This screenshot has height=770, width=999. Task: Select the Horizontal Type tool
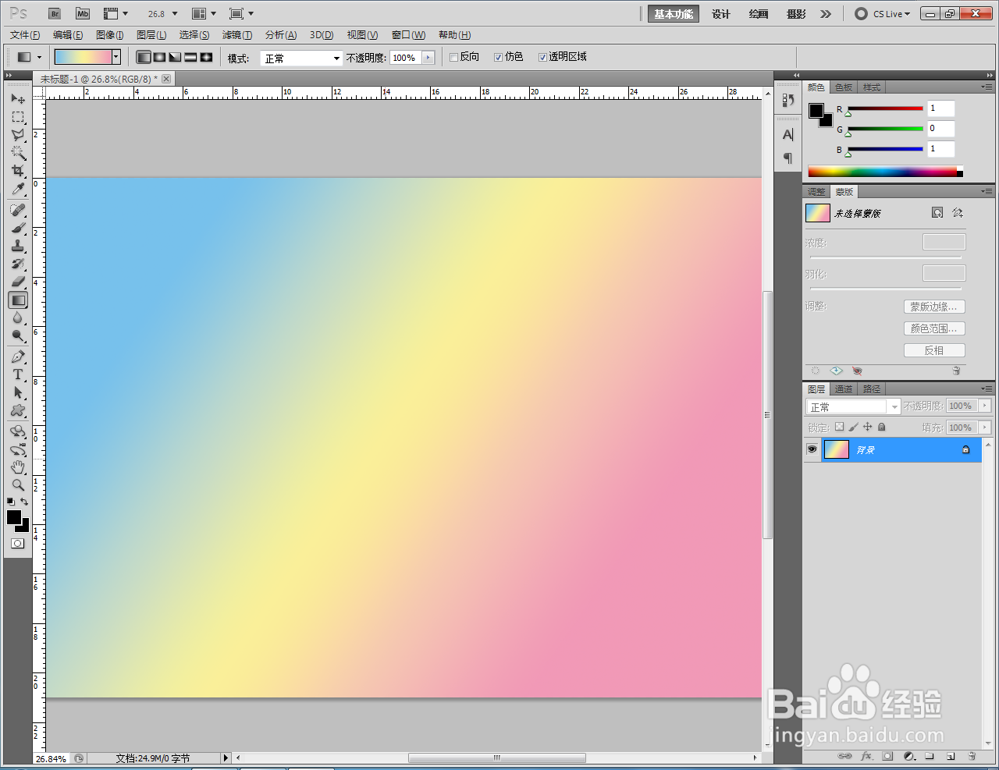click(18, 375)
